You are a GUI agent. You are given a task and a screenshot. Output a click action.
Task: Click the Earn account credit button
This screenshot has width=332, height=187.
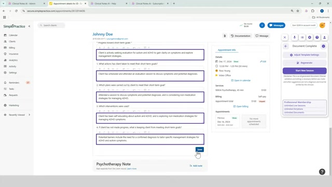point(303,25)
